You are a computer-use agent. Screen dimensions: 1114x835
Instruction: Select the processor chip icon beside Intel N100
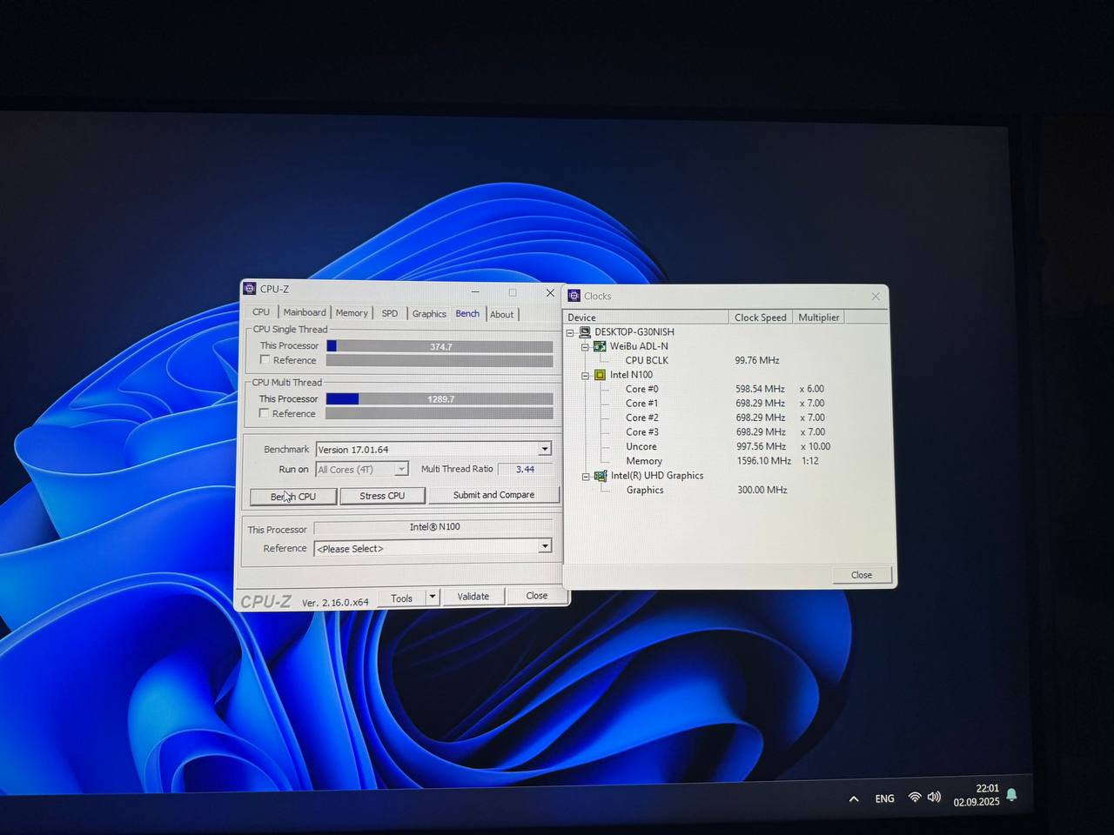point(600,375)
